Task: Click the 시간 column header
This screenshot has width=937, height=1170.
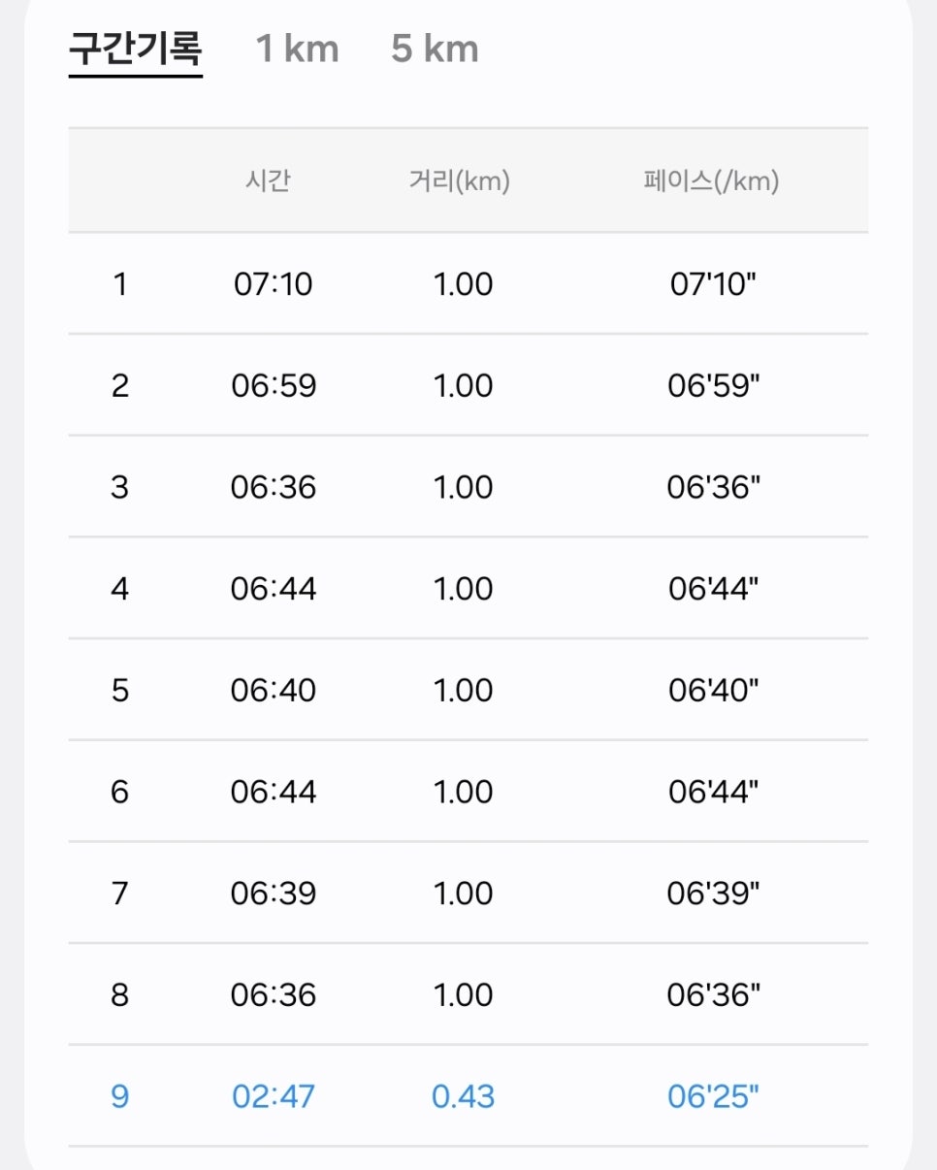Action: click(x=268, y=181)
